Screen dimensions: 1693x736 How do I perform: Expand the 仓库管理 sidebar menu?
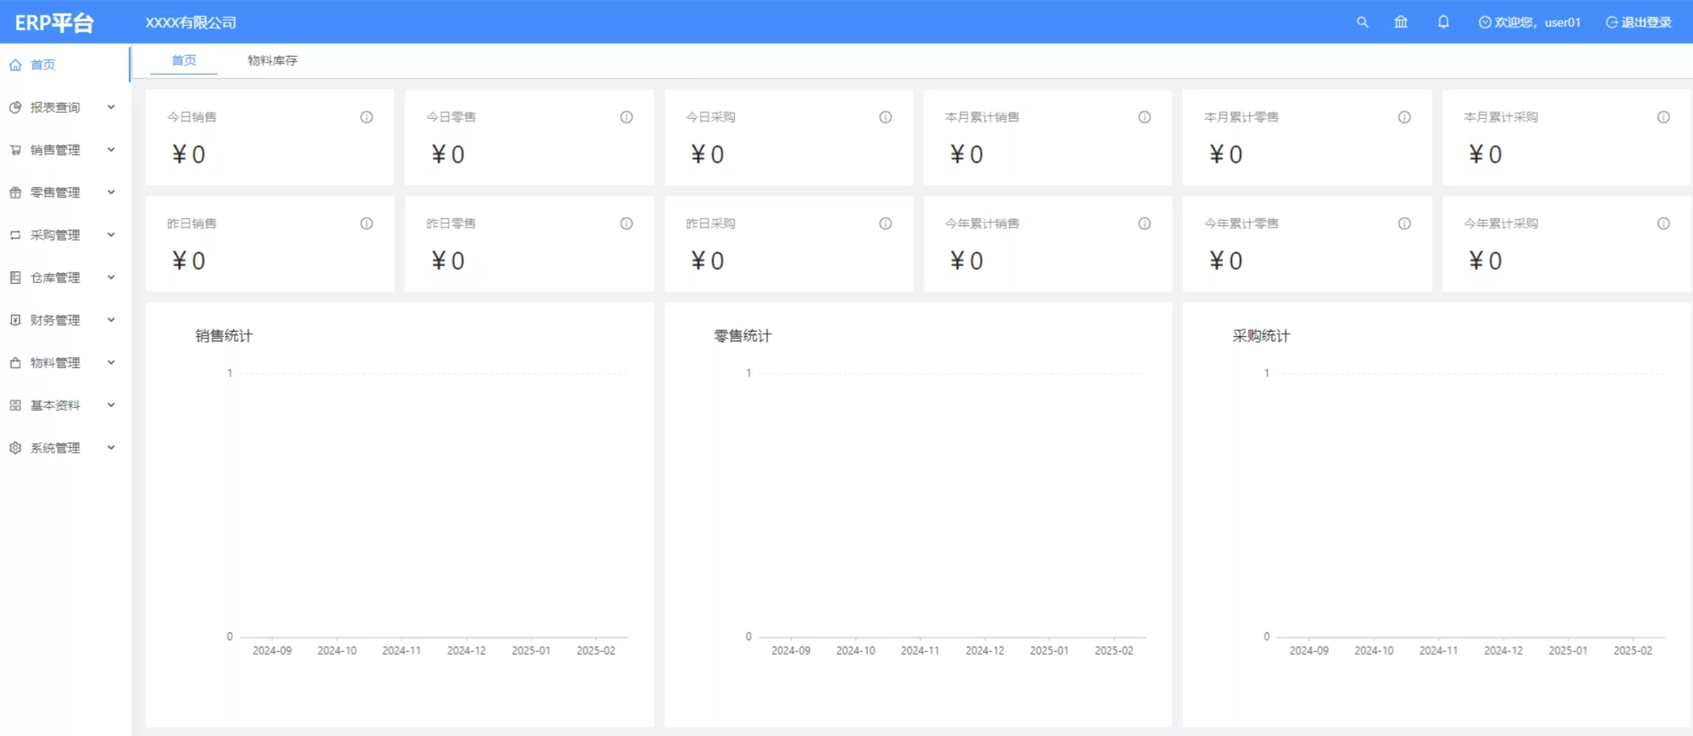point(63,278)
